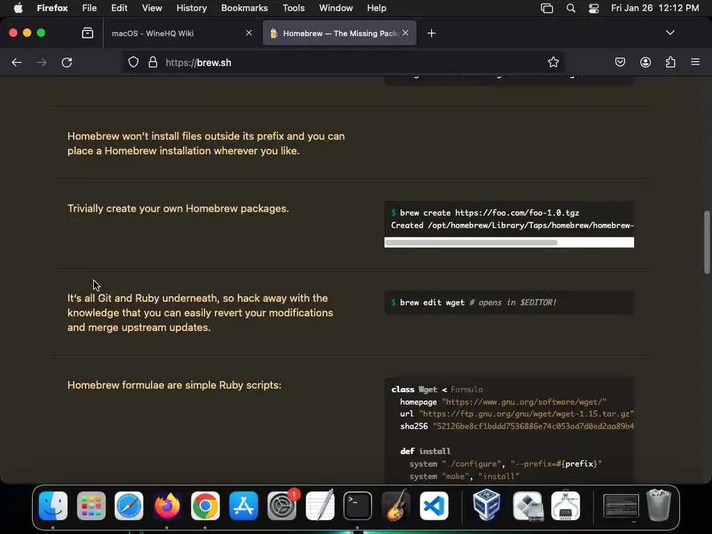Open the Firefox hamburger application menu
The height and width of the screenshot is (534, 712).
click(x=695, y=62)
